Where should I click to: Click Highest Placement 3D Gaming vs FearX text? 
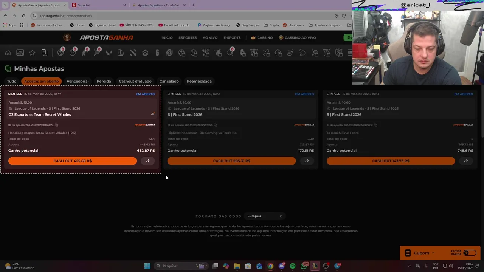[202, 133]
